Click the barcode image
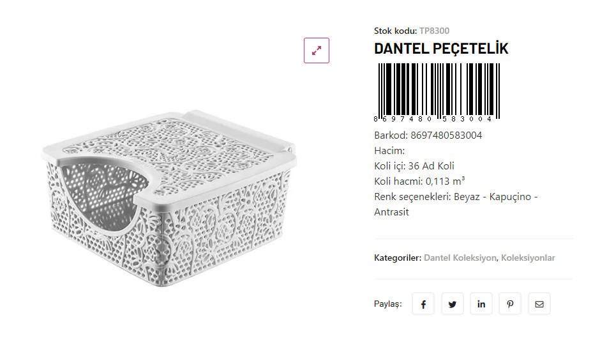 click(437, 91)
